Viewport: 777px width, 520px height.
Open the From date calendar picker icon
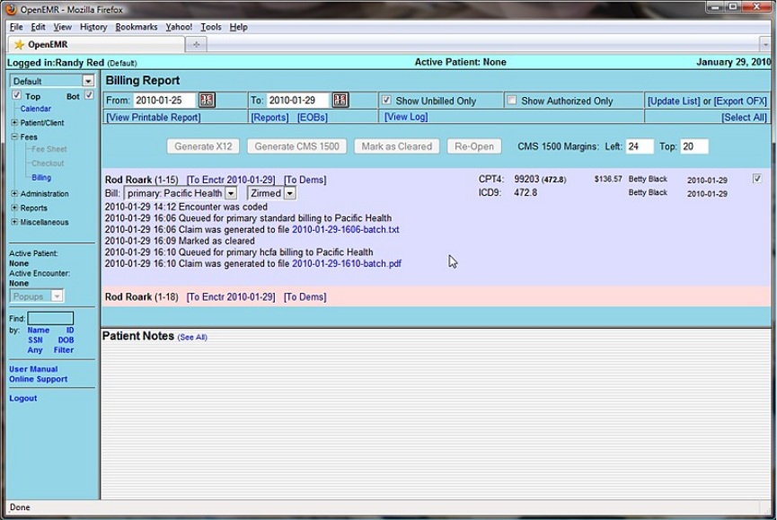(207, 100)
